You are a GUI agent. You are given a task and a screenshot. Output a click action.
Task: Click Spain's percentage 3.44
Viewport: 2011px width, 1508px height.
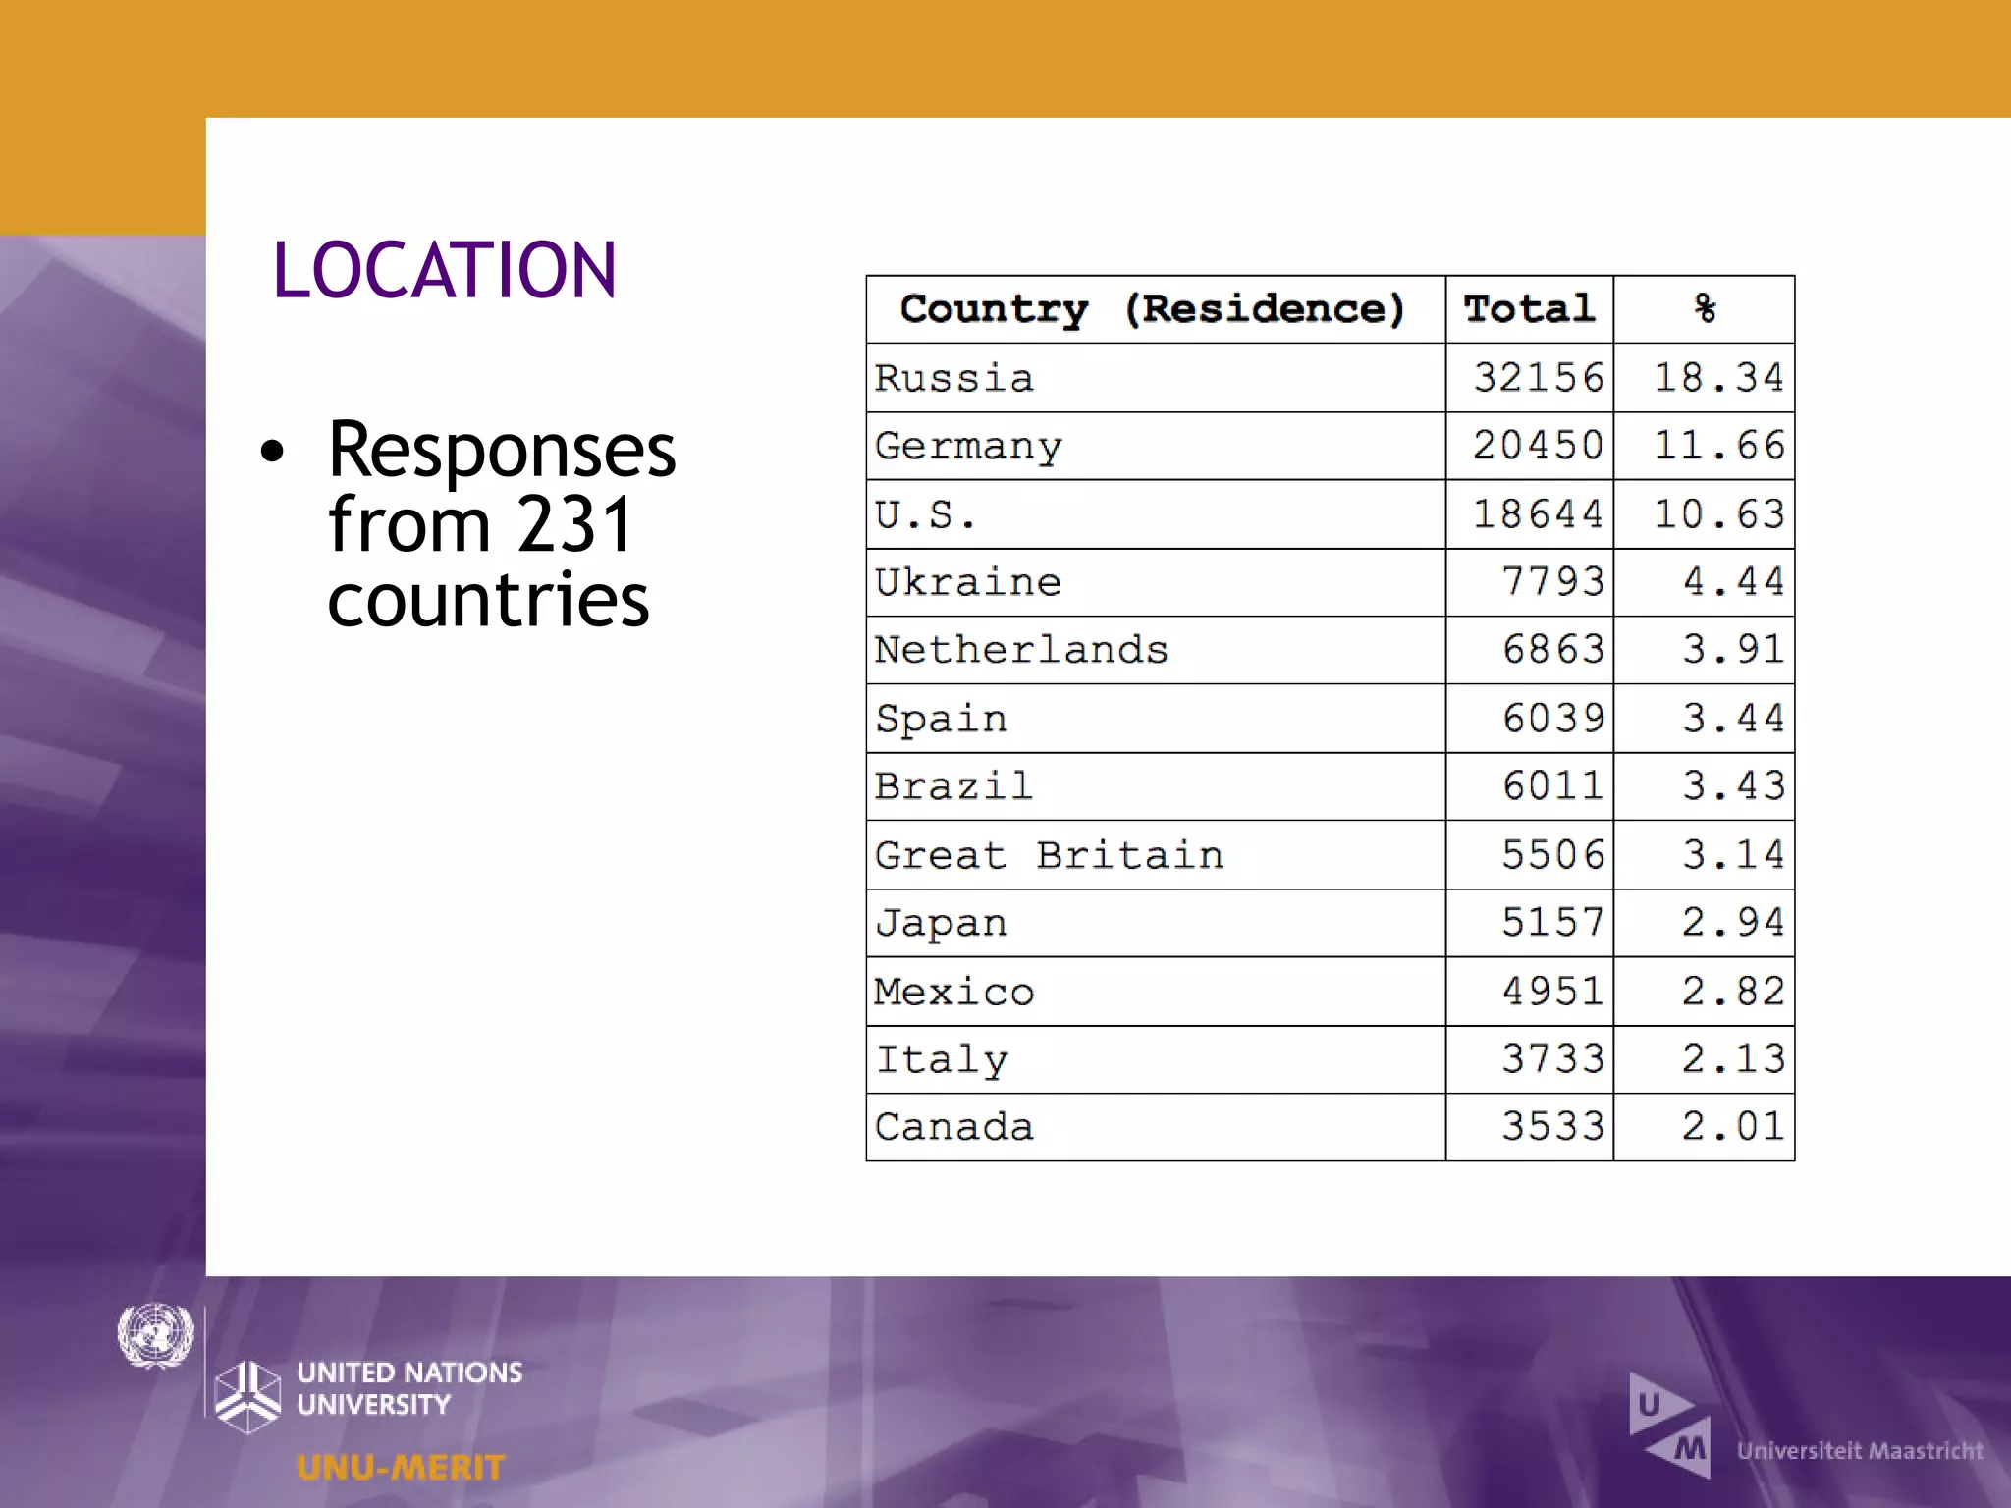click(x=1733, y=719)
